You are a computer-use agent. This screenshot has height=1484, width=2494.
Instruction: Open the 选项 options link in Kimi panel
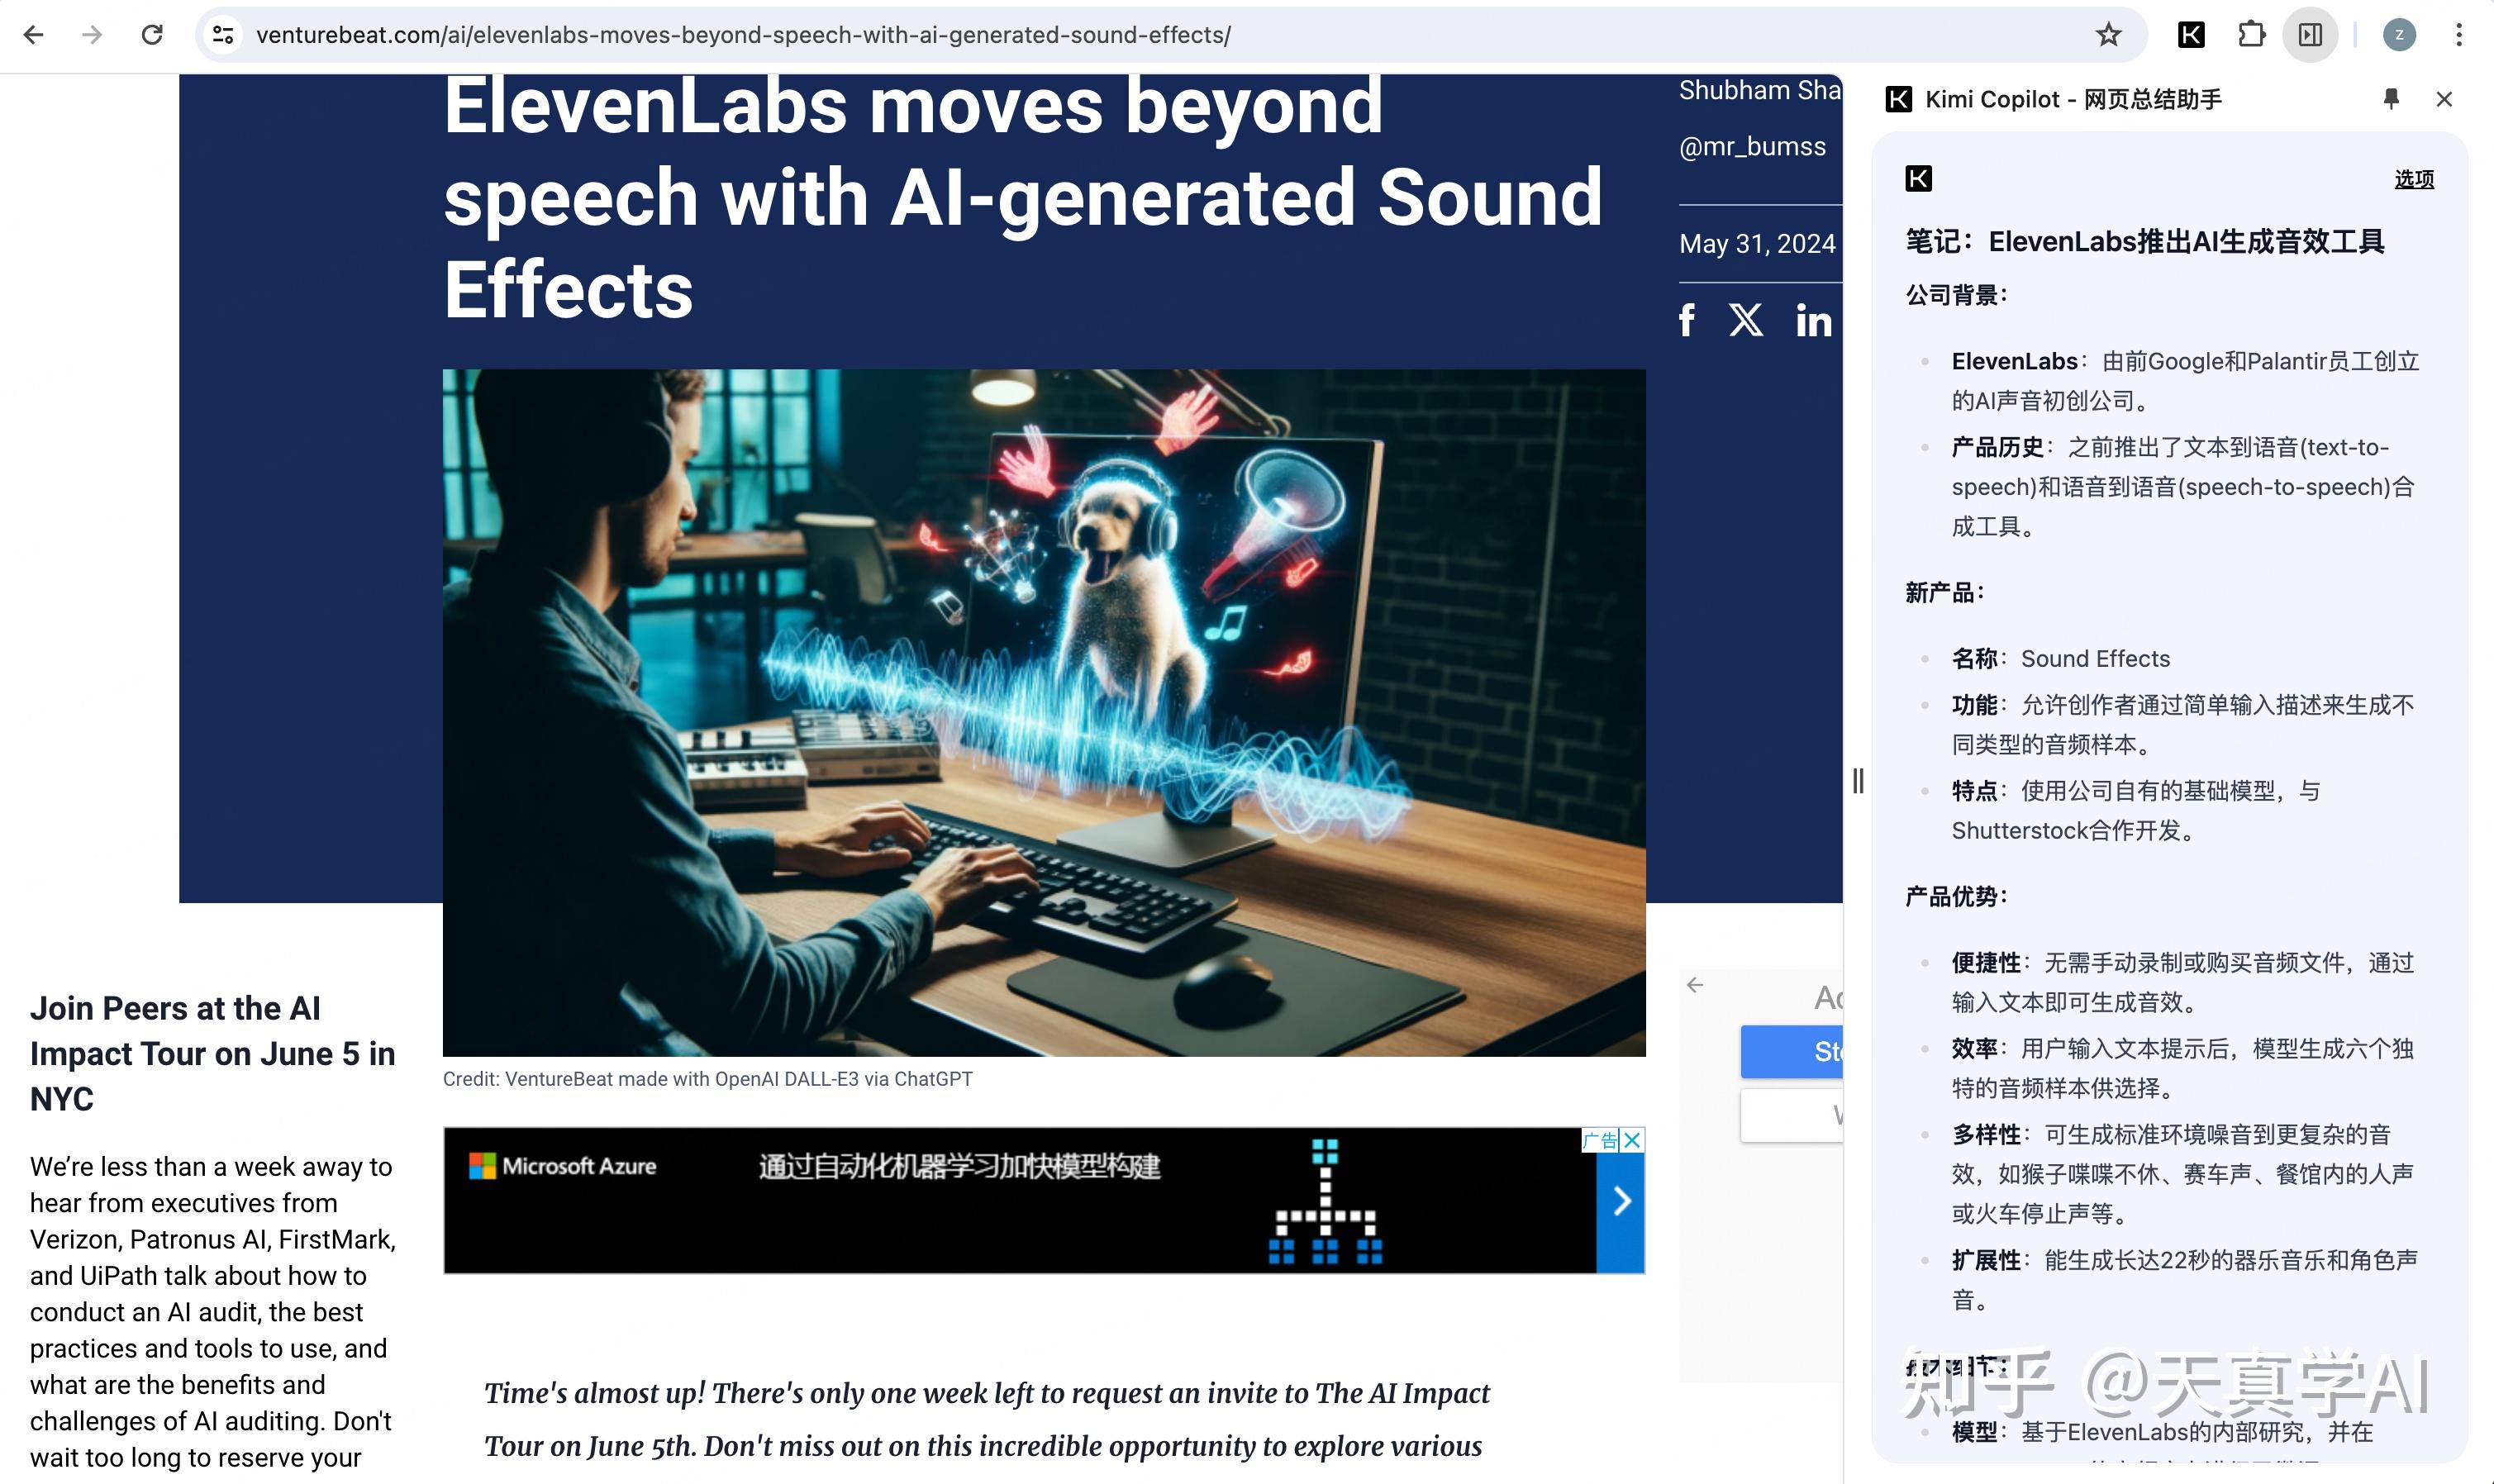(x=2413, y=179)
